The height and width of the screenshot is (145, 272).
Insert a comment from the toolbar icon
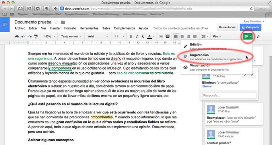(168, 37)
